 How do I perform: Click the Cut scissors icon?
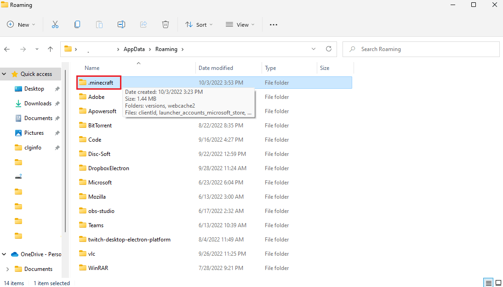click(x=55, y=24)
